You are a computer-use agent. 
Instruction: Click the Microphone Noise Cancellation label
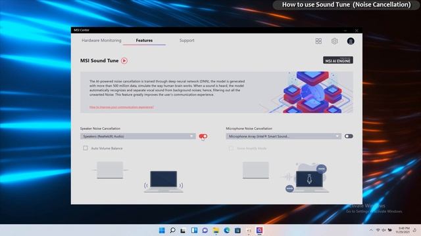249,128
